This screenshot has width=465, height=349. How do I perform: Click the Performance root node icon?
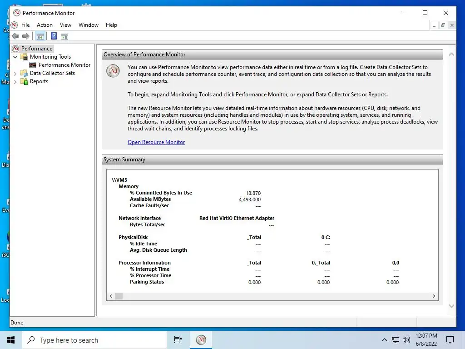(16, 48)
